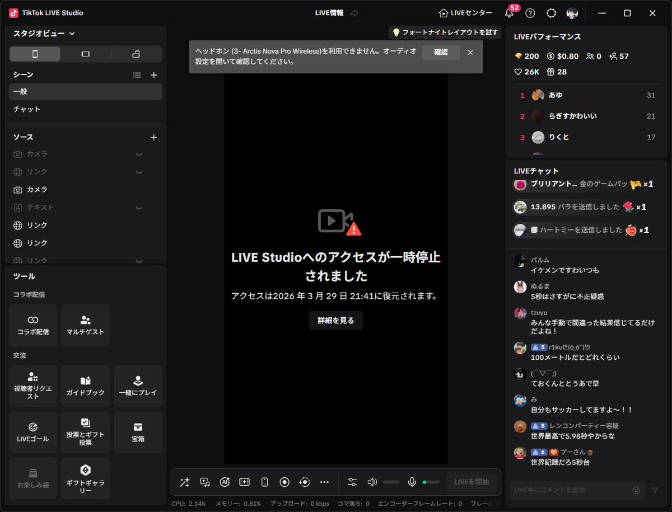
Task: Show the hidden テキスト source
Action: click(138, 208)
